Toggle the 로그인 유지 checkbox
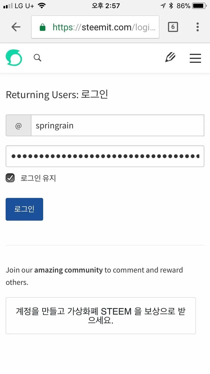The height and width of the screenshot is (374, 210). [x=10, y=178]
